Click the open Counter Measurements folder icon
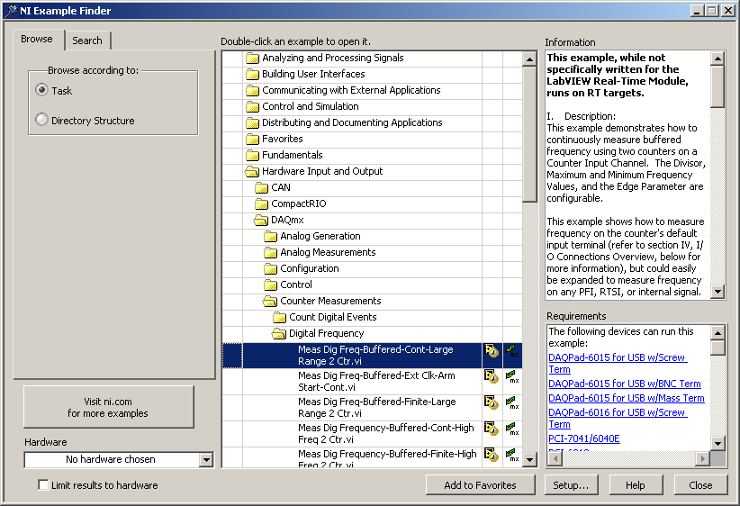Image resolution: width=740 pixels, height=506 pixels. [270, 301]
